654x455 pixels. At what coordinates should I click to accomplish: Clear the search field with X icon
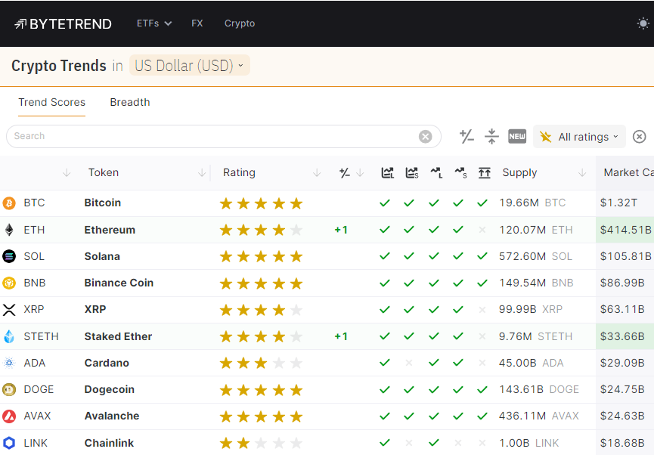[x=425, y=136]
